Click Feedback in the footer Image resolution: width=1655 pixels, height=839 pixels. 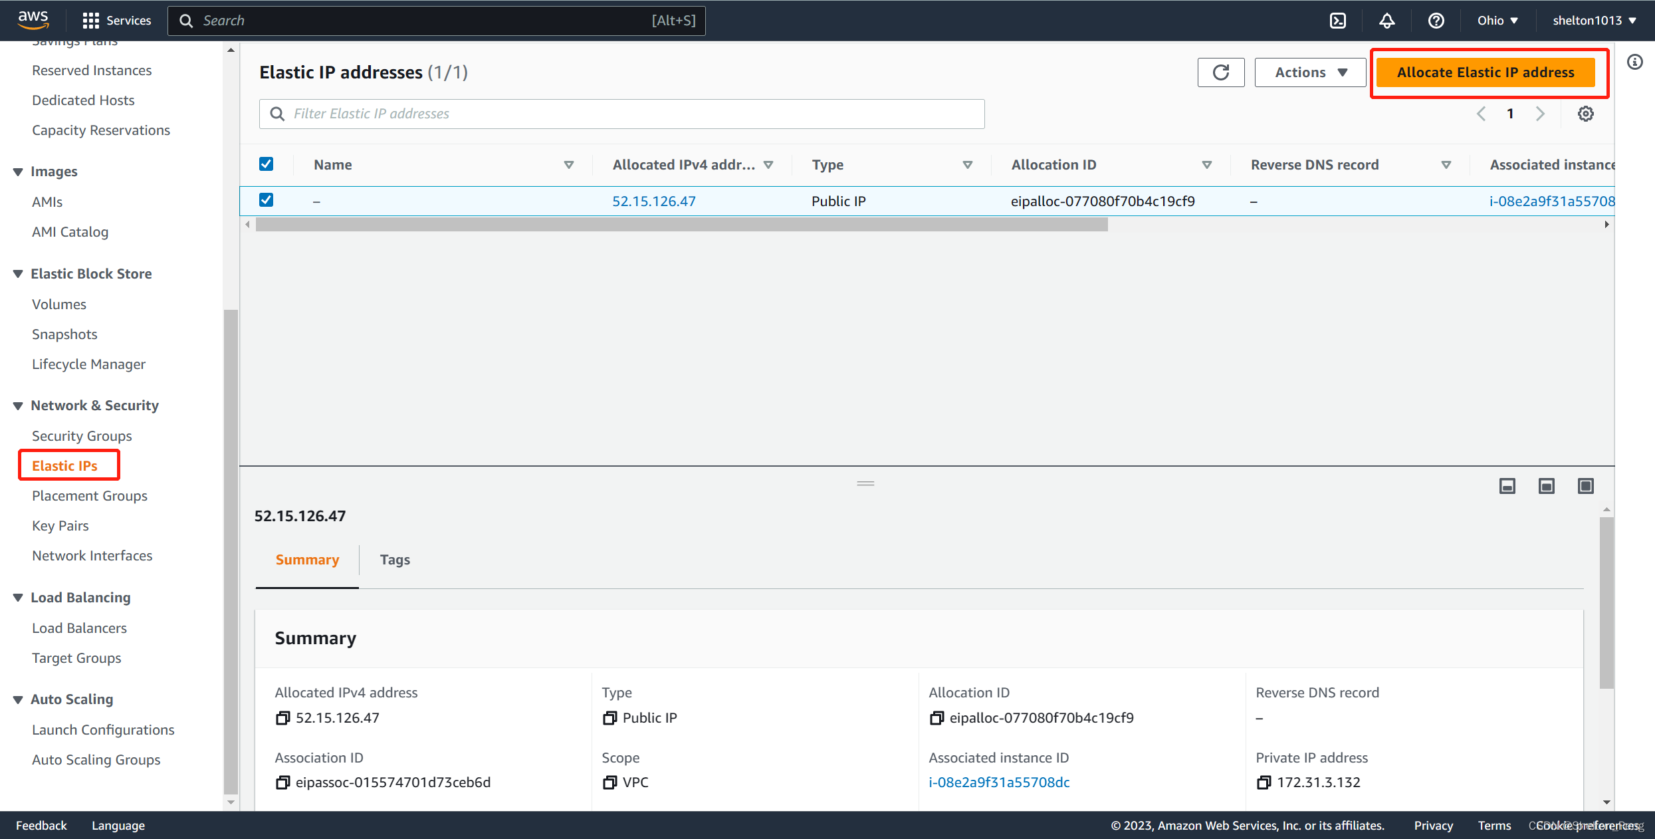click(41, 825)
